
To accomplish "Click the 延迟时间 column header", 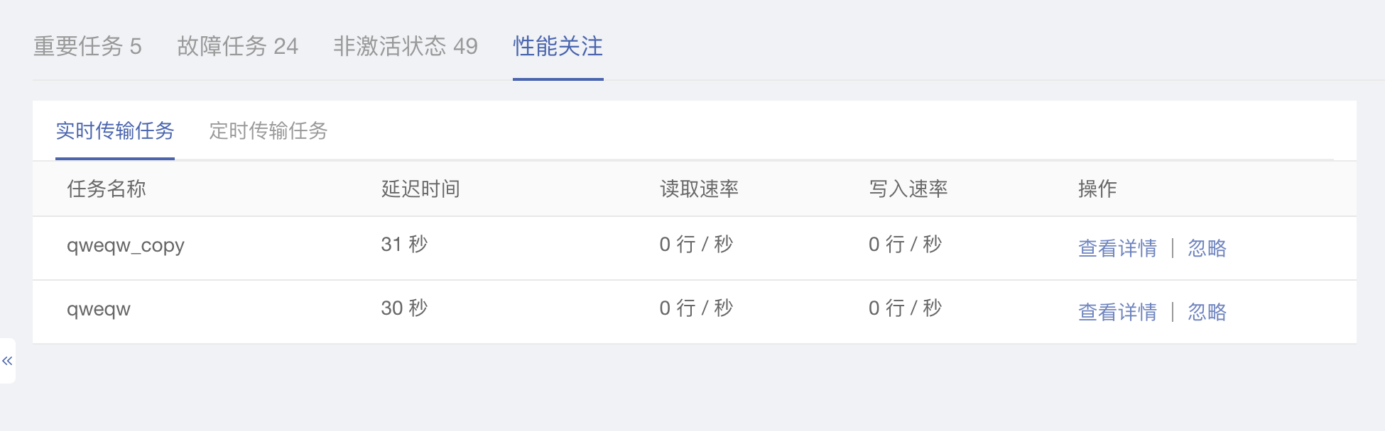I will pyautogui.click(x=420, y=189).
